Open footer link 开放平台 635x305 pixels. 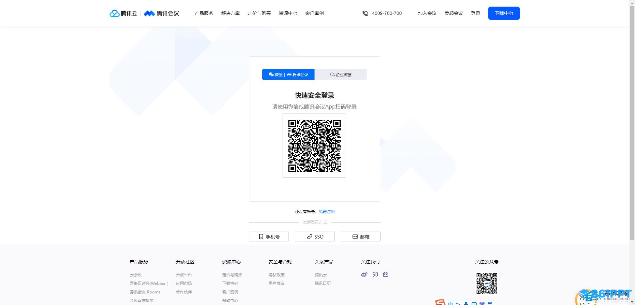point(184,275)
